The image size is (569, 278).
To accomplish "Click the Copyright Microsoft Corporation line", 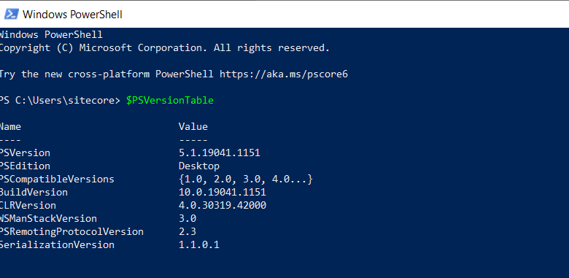I will click(164, 48).
